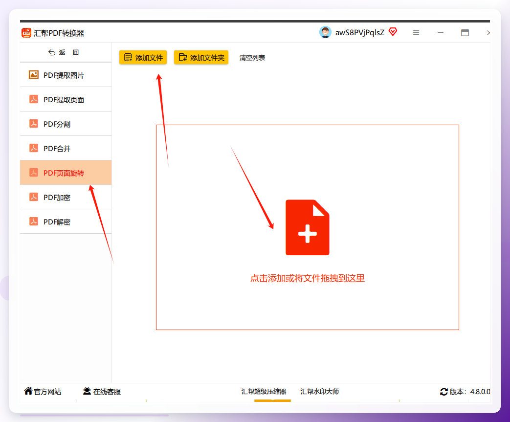Open the user avatar profile picture
Image resolution: width=510 pixels, height=422 pixels.
[x=325, y=32]
